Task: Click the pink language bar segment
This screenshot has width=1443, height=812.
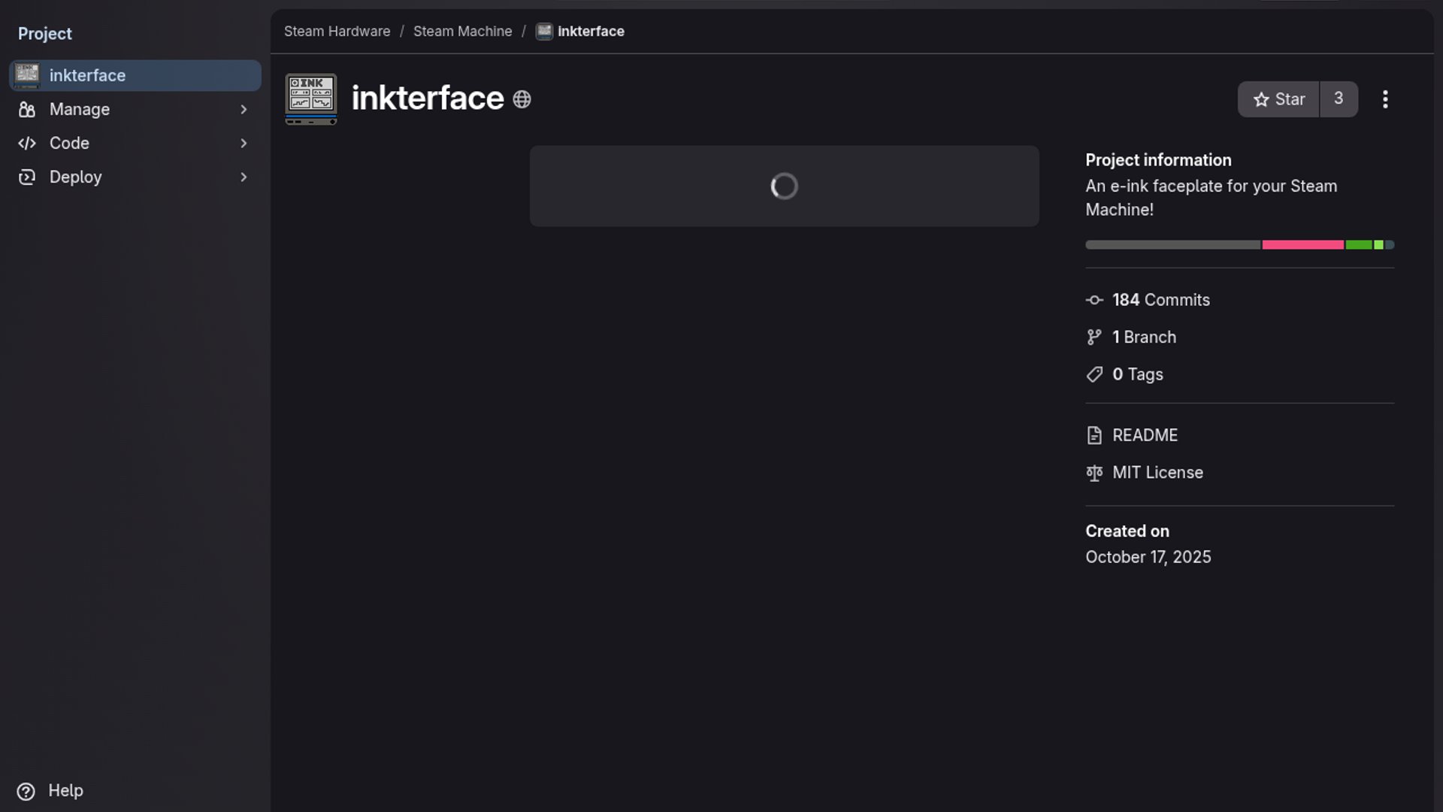Action: pos(1303,245)
